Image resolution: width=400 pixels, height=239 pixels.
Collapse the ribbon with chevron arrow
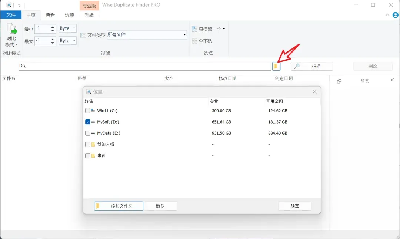387,15
